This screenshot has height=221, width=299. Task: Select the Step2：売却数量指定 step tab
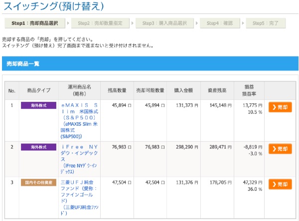(x=100, y=23)
